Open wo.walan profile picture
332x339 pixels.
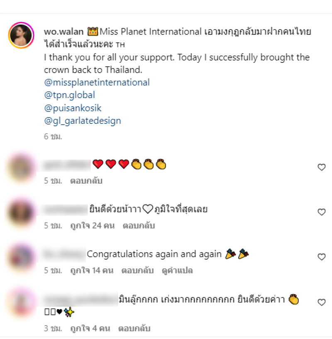21,35
